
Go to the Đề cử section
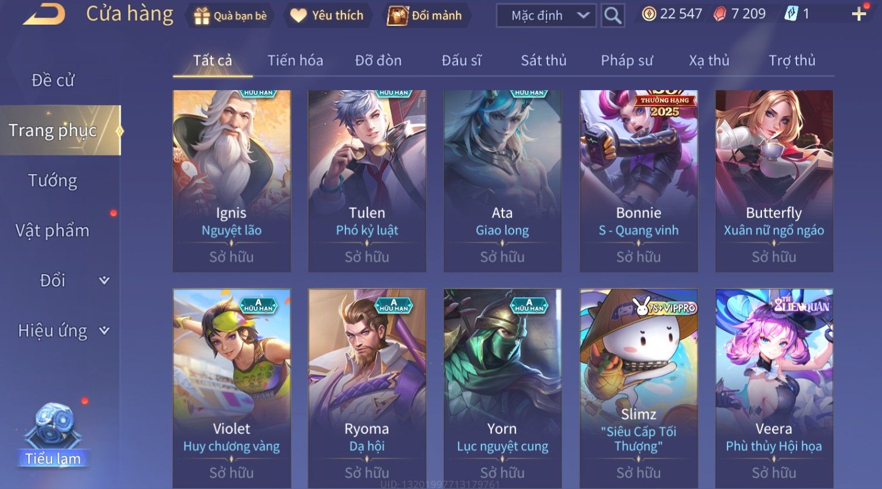coord(53,80)
